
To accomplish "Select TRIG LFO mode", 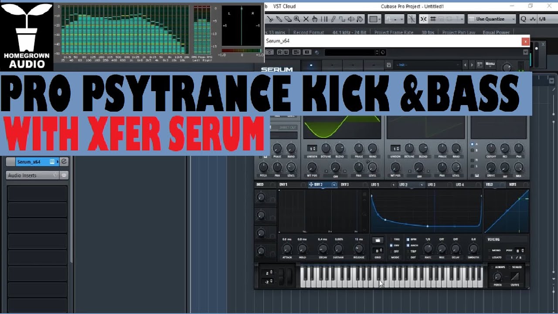I will (391, 239).
